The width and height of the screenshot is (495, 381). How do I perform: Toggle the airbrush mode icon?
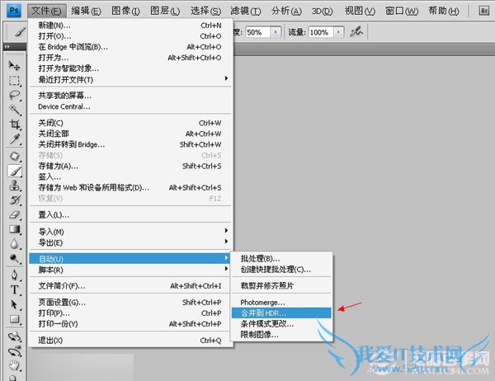(x=356, y=31)
